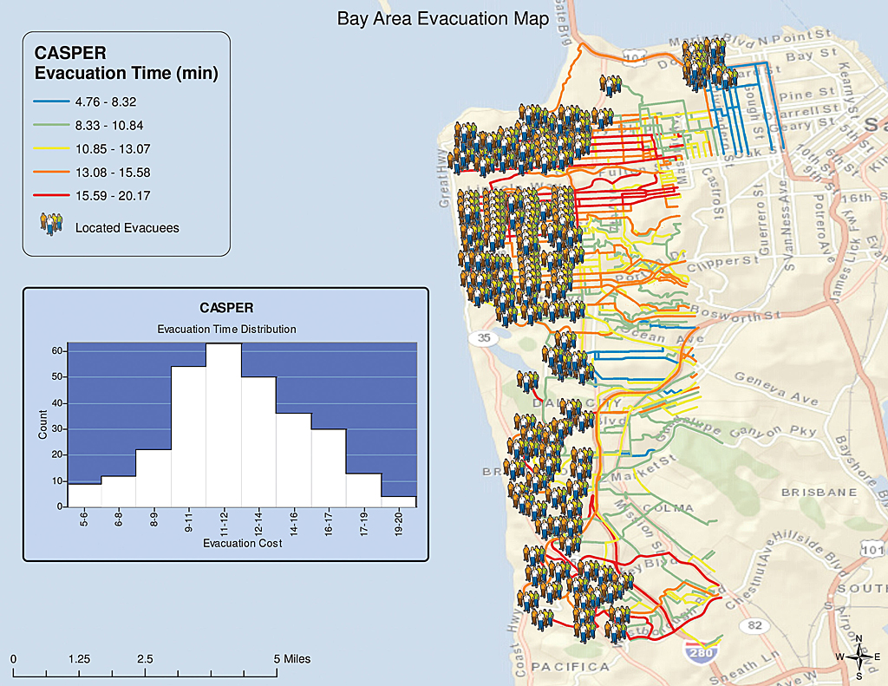The image size is (888, 686).
Task: Select the Route 35 highway shield
Action: click(483, 338)
